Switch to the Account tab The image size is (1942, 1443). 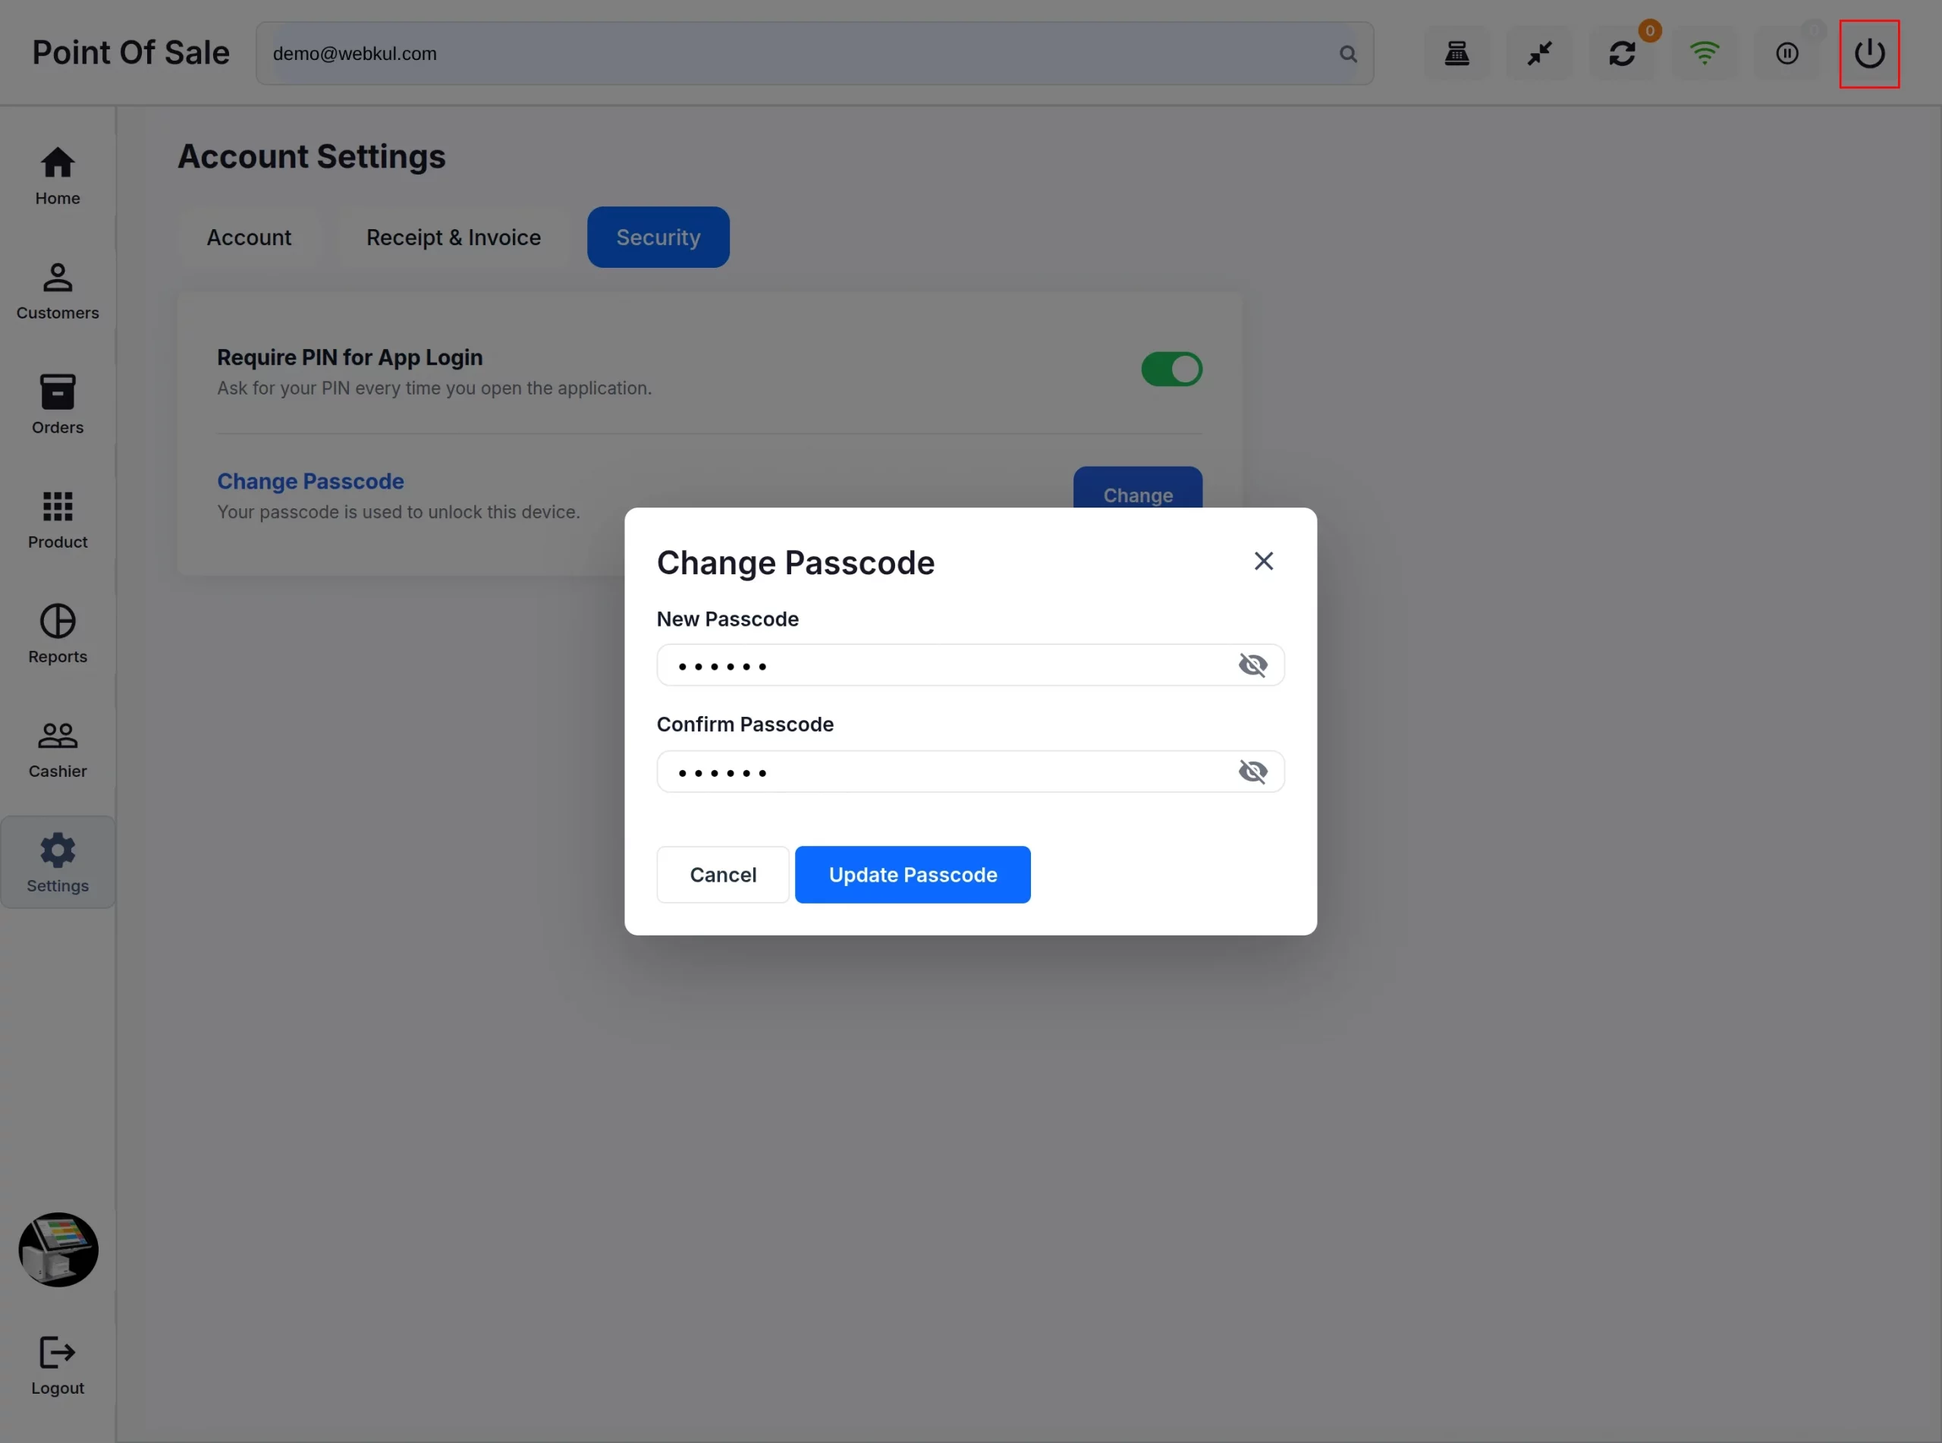249,237
